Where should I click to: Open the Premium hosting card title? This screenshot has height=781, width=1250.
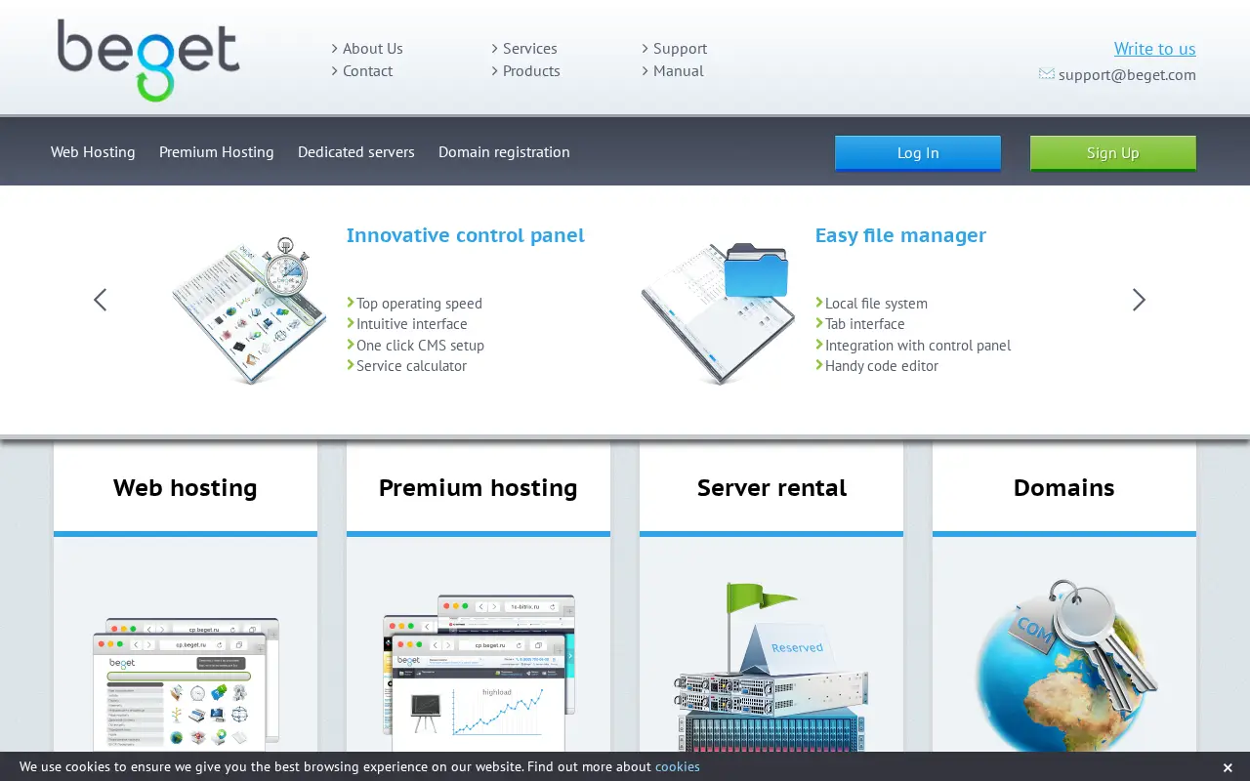tap(479, 487)
